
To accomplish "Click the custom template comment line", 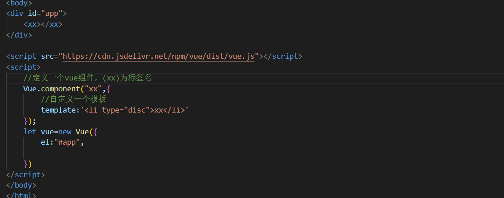I will click(x=73, y=99).
